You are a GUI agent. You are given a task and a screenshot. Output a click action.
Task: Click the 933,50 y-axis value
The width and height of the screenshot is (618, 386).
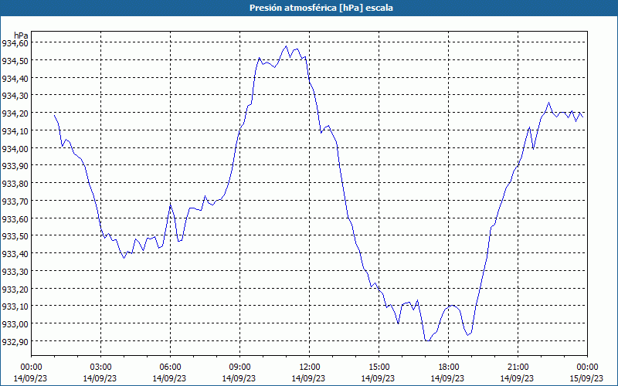click(15, 236)
